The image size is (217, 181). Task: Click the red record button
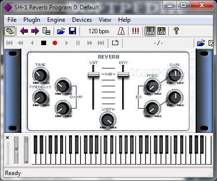(x=55, y=43)
